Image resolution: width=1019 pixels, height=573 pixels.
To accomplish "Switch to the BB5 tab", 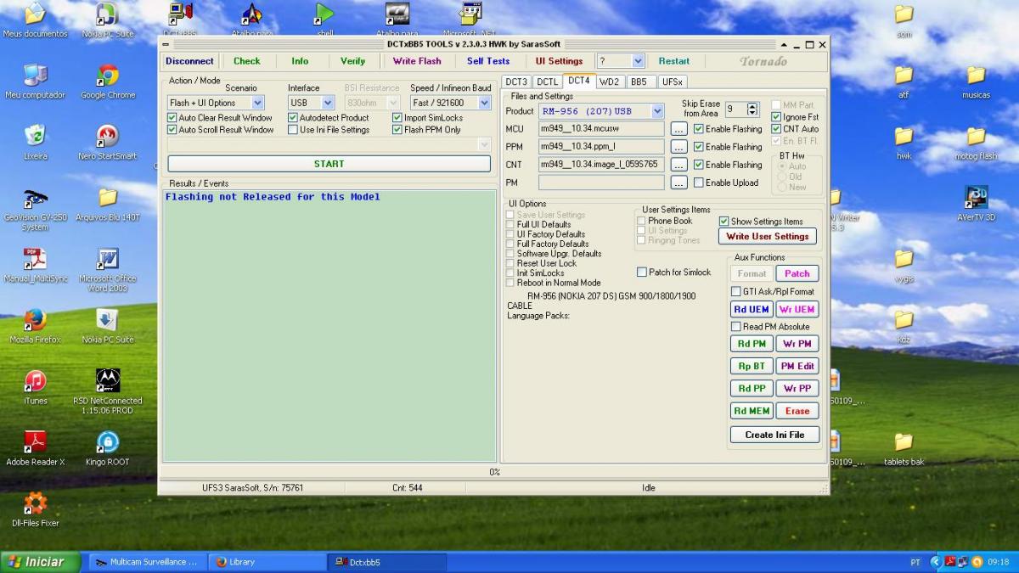I will (x=639, y=82).
